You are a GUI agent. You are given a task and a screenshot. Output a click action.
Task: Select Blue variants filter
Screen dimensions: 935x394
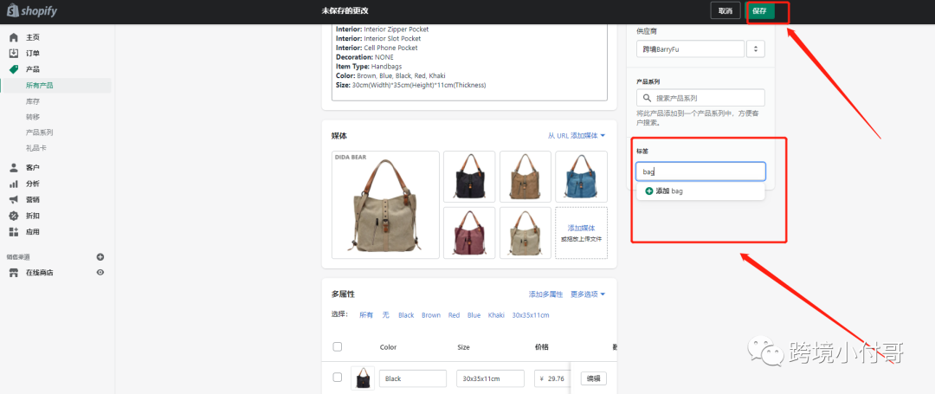point(474,315)
